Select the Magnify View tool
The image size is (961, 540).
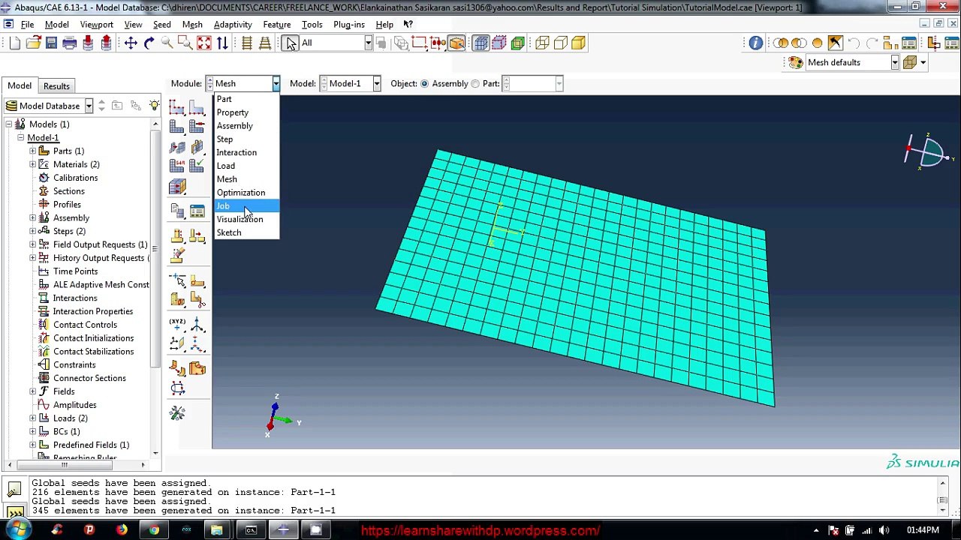pyautogui.click(x=167, y=43)
